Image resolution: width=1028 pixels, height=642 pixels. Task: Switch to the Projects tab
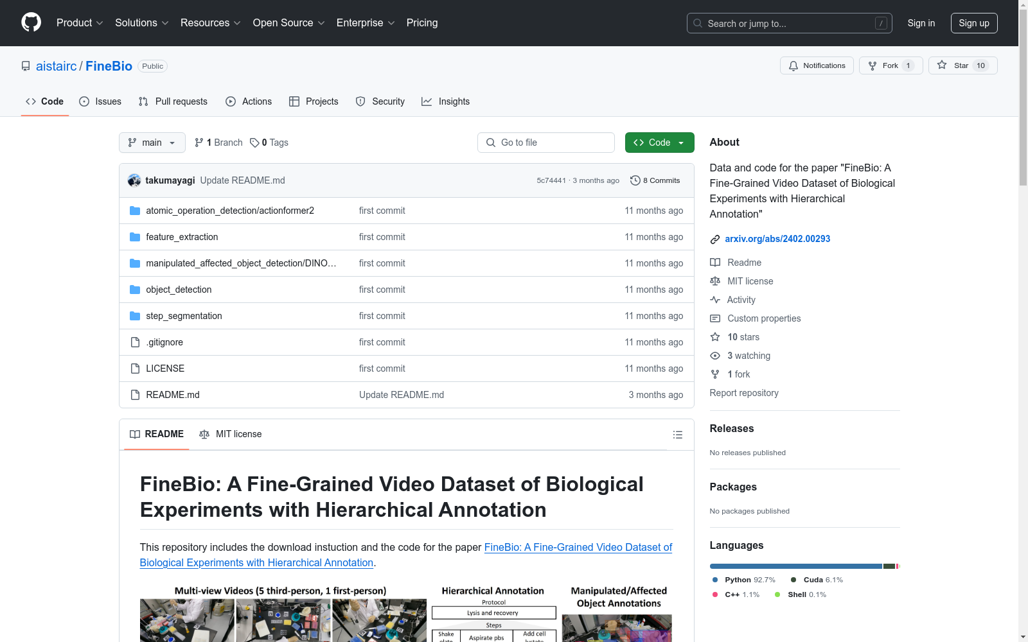[x=314, y=101]
